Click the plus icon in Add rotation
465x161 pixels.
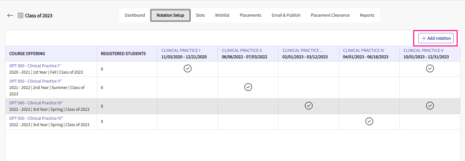coord(424,38)
